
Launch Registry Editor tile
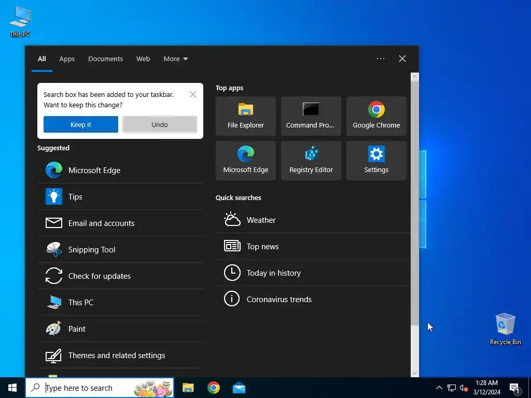(x=311, y=161)
